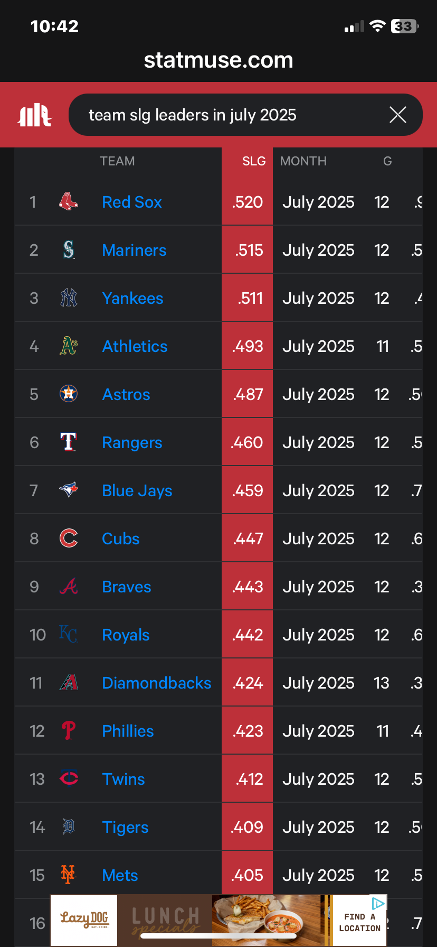This screenshot has height=947, width=437.
Task: Sort by the MONTH column header
Action: click(303, 161)
